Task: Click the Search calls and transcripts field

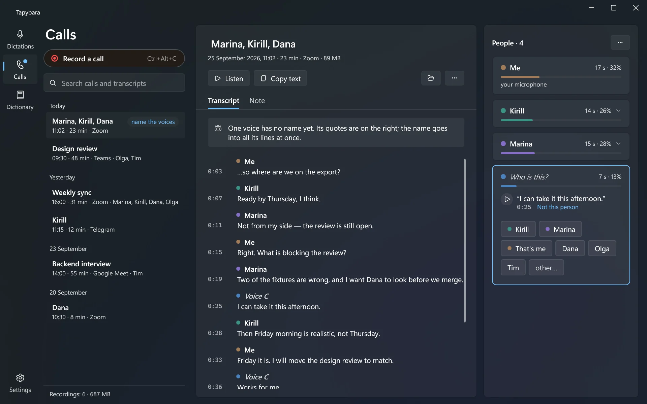Action: pos(114,83)
